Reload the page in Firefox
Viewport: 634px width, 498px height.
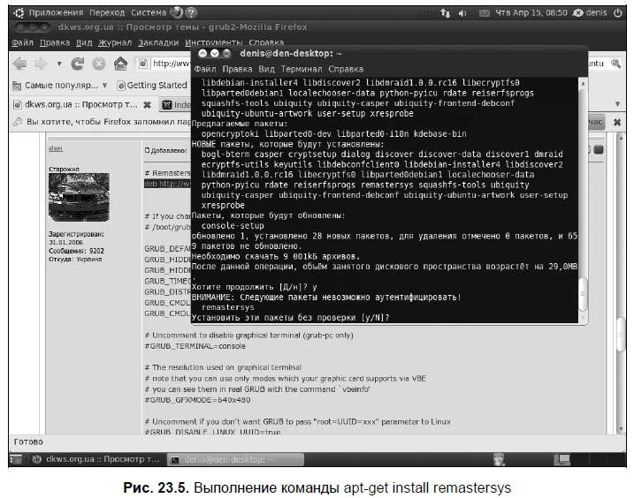click(77, 64)
